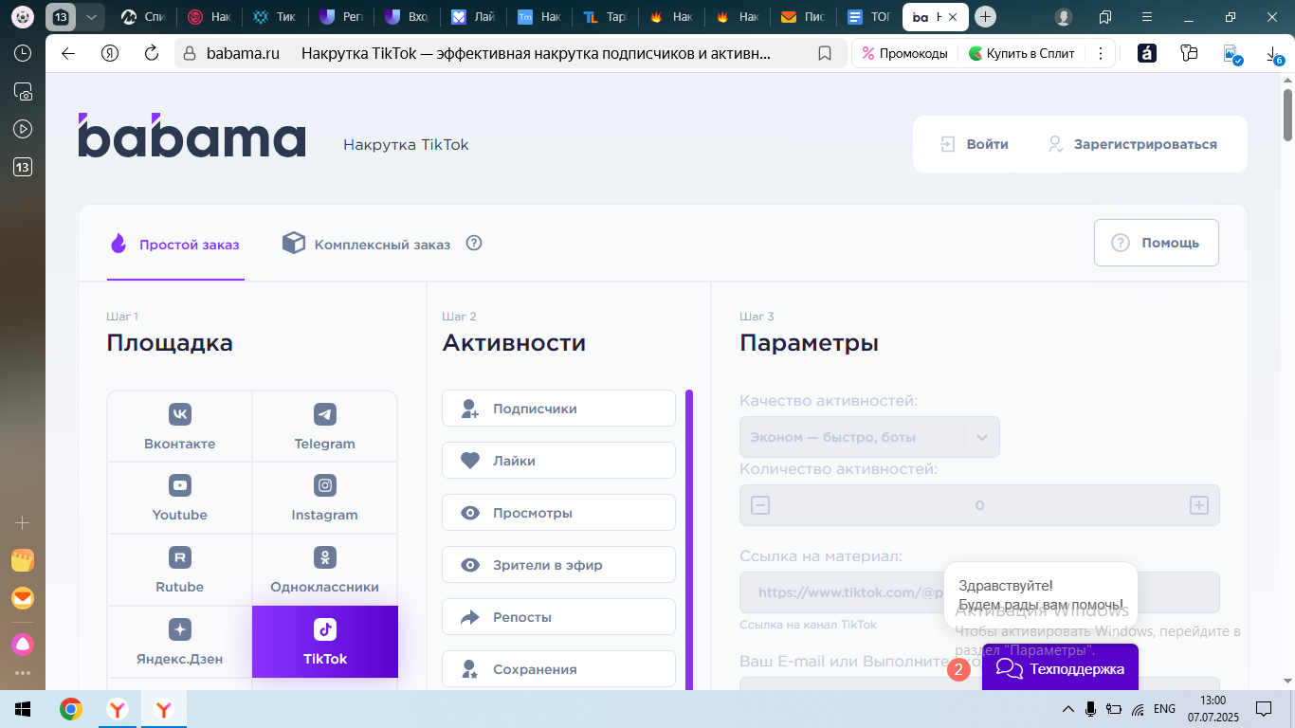Viewport: 1295px width, 728px height.
Task: Choose the Зрители в эфир activity
Action: point(558,565)
